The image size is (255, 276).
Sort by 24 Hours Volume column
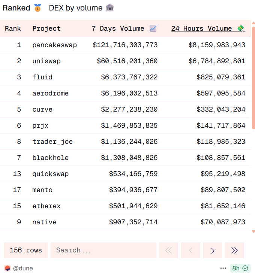coord(208,28)
